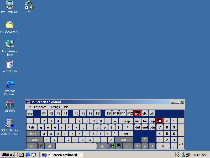
Task: Toggle the caps lock key
Action: pyautogui.click(x=33, y=134)
